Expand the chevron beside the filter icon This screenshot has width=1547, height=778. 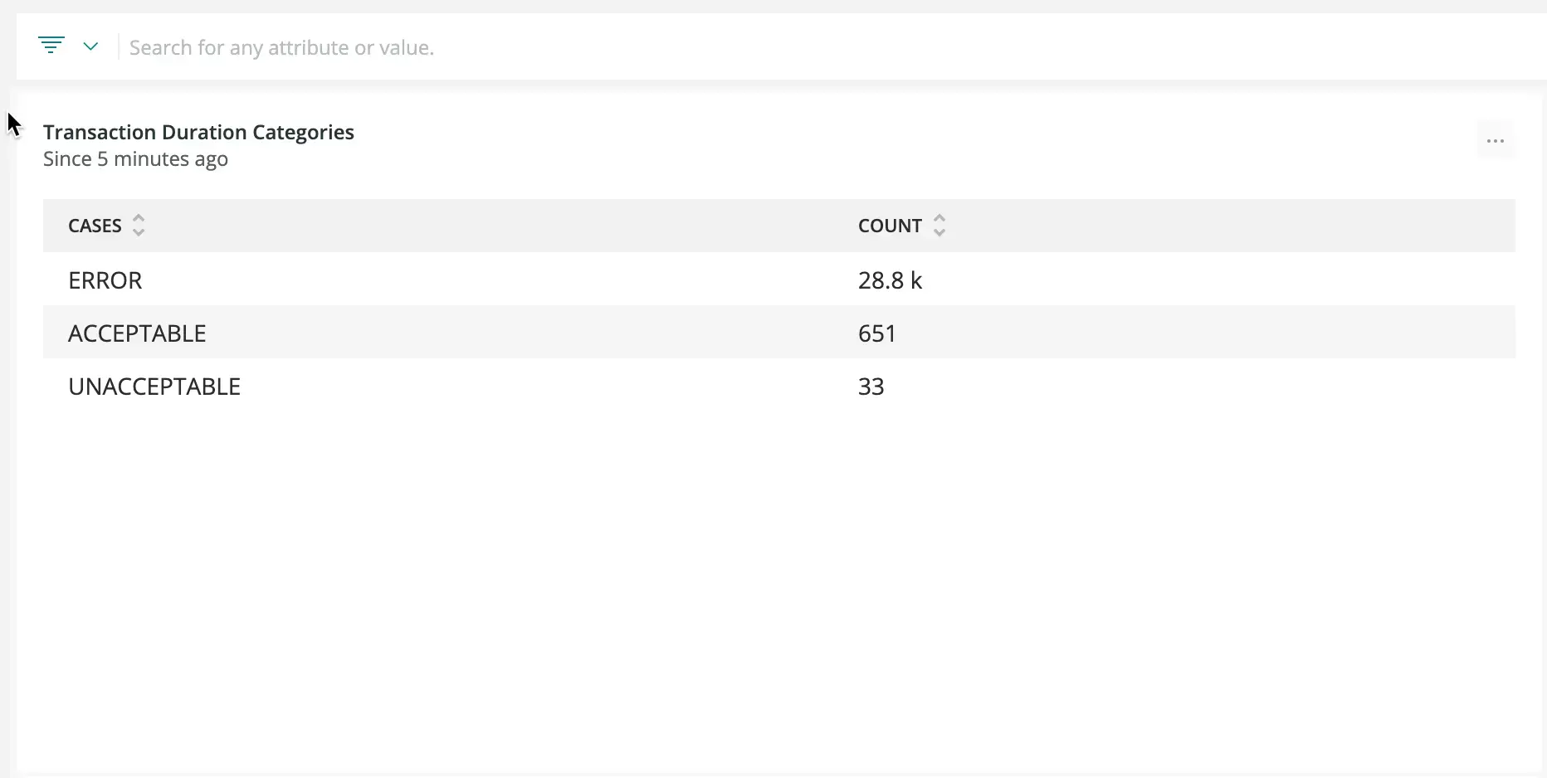tap(90, 46)
